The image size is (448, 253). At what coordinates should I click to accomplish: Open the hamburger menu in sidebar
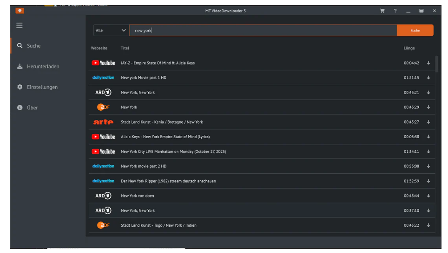pyautogui.click(x=20, y=25)
